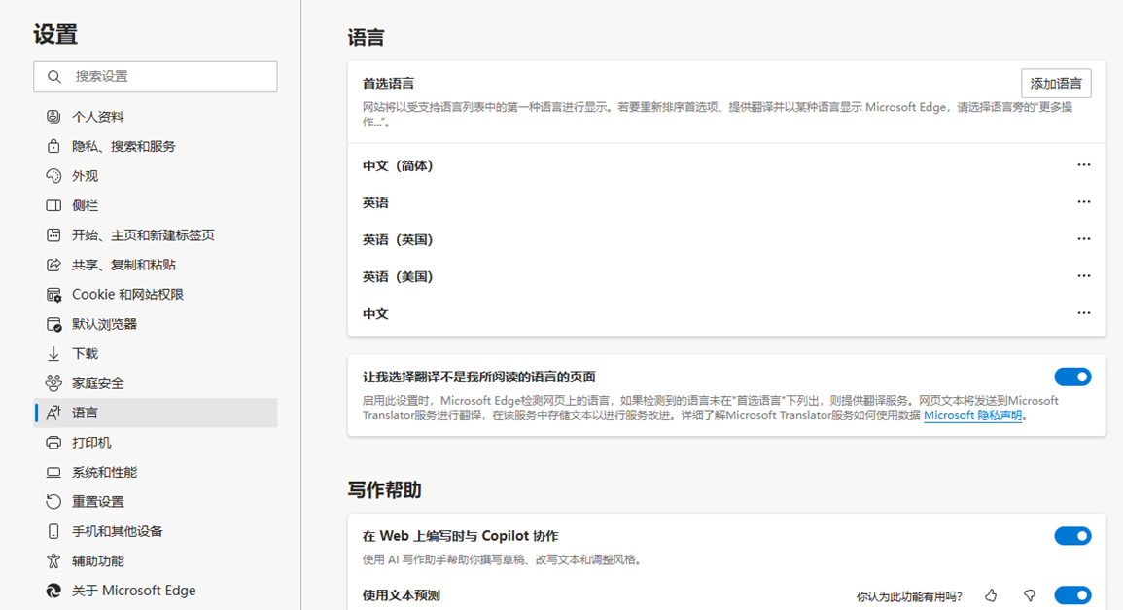Open 默认浏览器 settings page
1123x610 pixels.
pyautogui.click(x=156, y=324)
